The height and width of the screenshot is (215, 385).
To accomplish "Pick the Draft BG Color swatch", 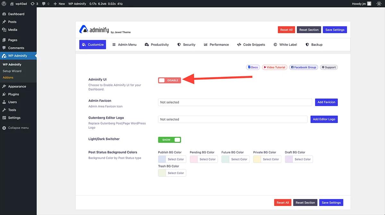I will (289, 159).
